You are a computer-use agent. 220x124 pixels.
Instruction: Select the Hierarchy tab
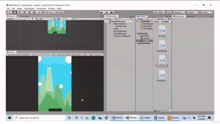tap(111, 16)
